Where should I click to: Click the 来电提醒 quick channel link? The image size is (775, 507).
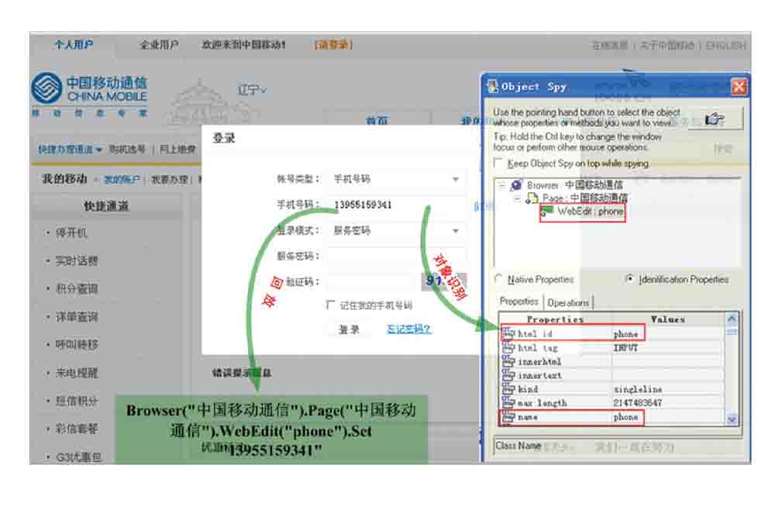[77, 372]
